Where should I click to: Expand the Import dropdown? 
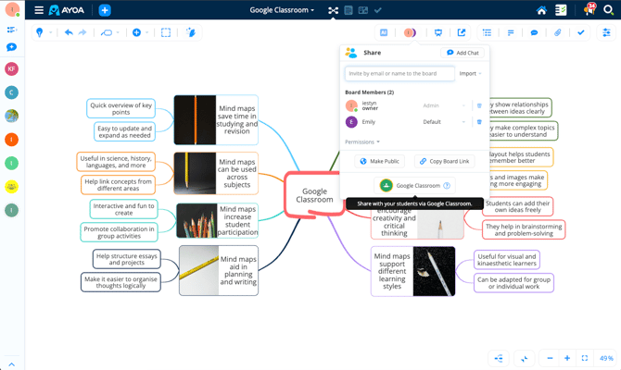point(470,73)
